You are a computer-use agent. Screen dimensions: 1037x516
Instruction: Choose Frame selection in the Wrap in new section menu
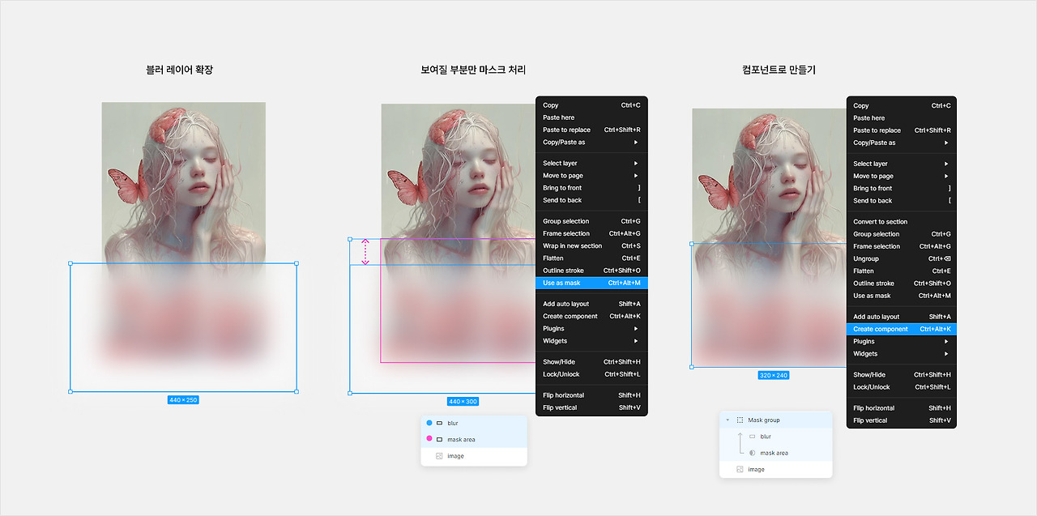(591, 233)
